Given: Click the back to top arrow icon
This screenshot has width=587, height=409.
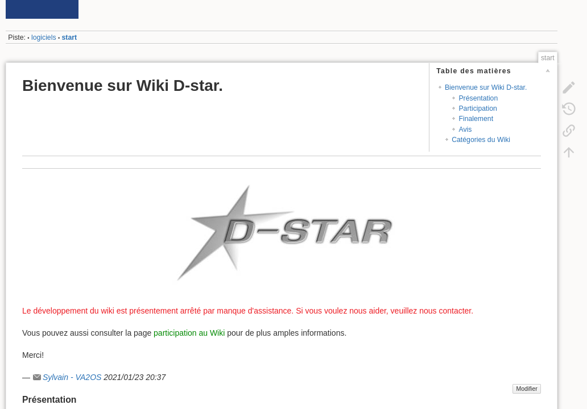Looking at the screenshot, I should 569,152.
